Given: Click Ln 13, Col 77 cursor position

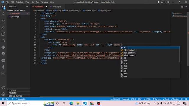Looking at the screenshot, I should click(x=115, y=99).
